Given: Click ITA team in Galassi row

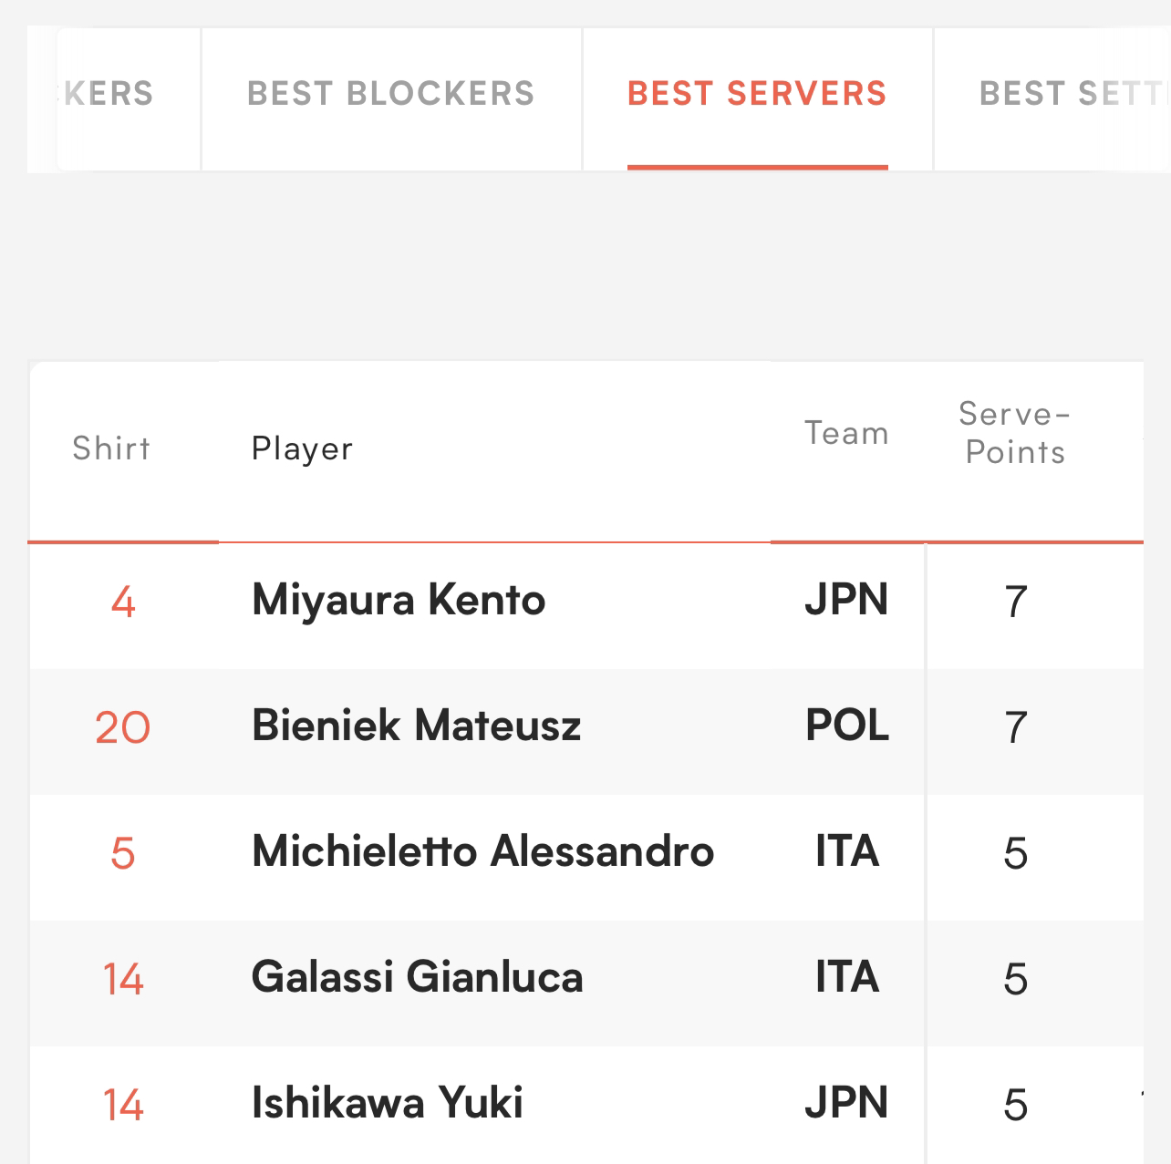Looking at the screenshot, I should 847,977.
